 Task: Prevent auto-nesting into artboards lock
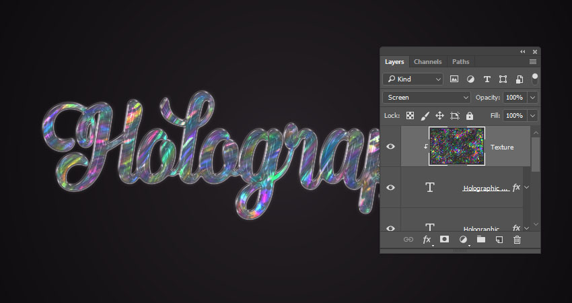(x=454, y=116)
